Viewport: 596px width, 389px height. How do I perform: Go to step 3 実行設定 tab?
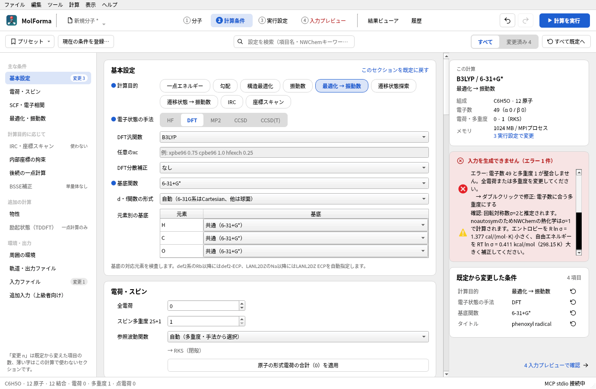click(273, 20)
